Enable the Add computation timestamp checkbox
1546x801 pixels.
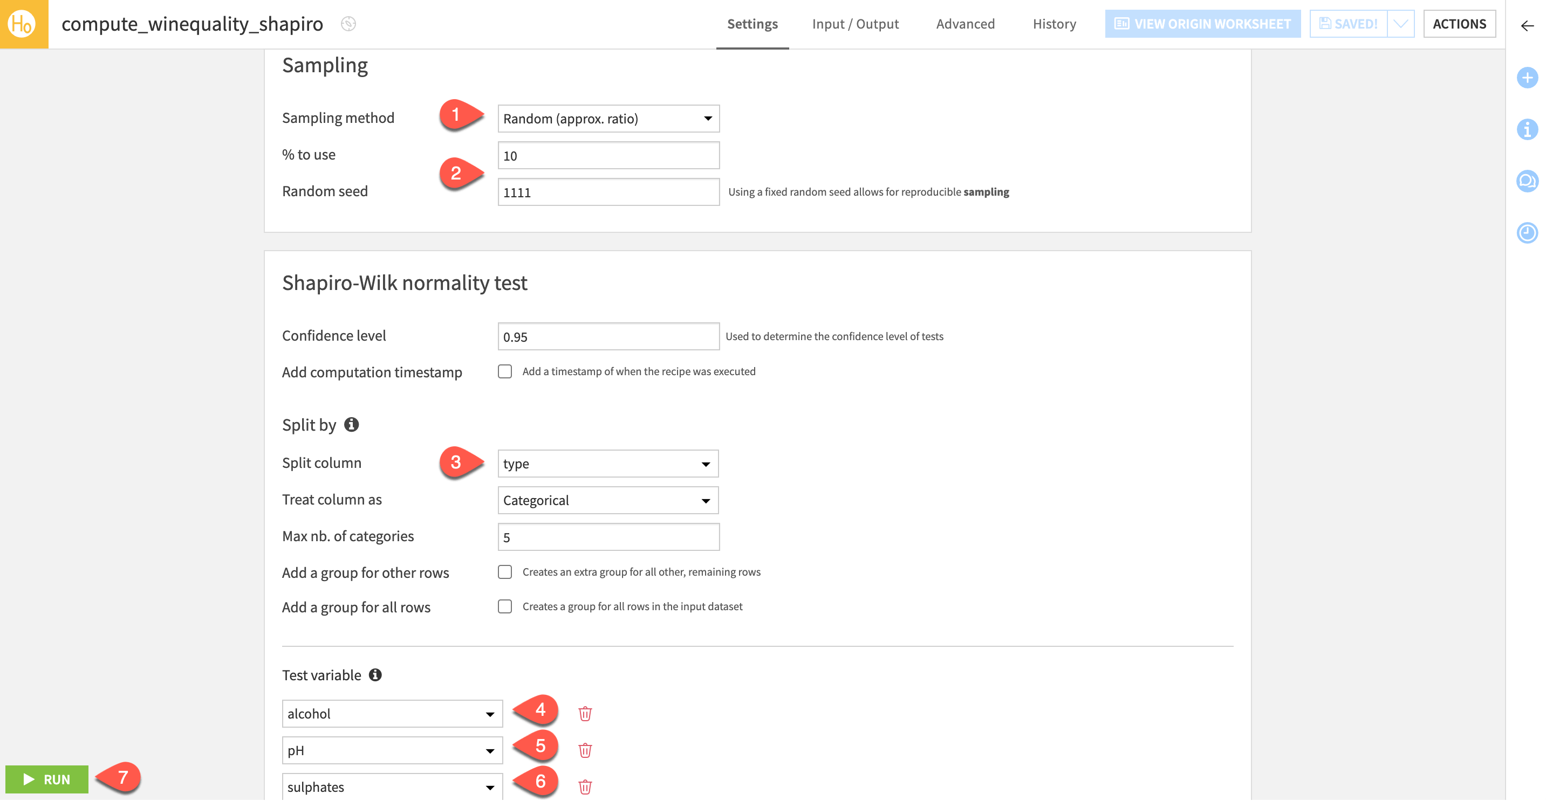pyautogui.click(x=505, y=372)
